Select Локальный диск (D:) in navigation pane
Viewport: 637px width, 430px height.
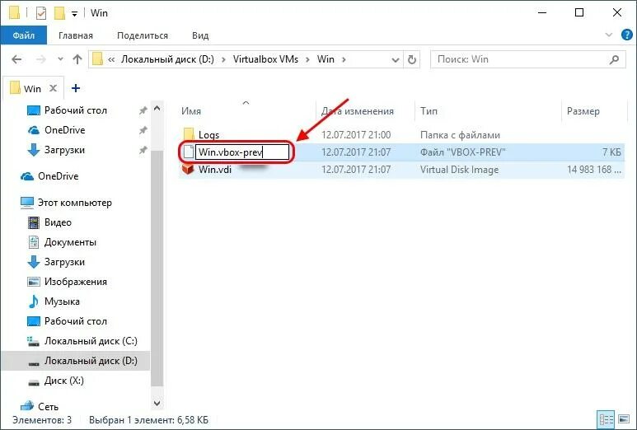point(82,361)
